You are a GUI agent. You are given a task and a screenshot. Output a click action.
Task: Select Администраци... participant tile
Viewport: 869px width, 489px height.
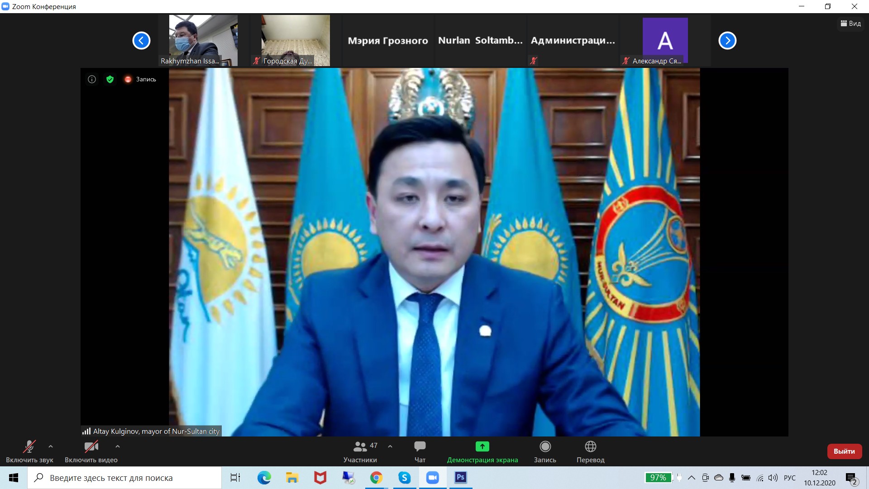[573, 41]
